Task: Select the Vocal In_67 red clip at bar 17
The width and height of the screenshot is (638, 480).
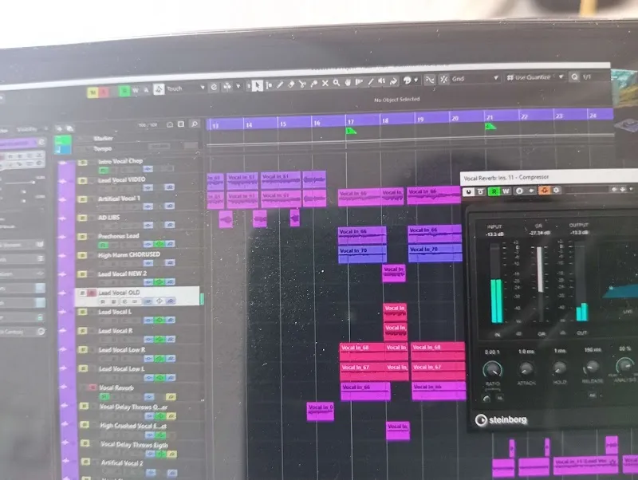Action: tap(363, 371)
